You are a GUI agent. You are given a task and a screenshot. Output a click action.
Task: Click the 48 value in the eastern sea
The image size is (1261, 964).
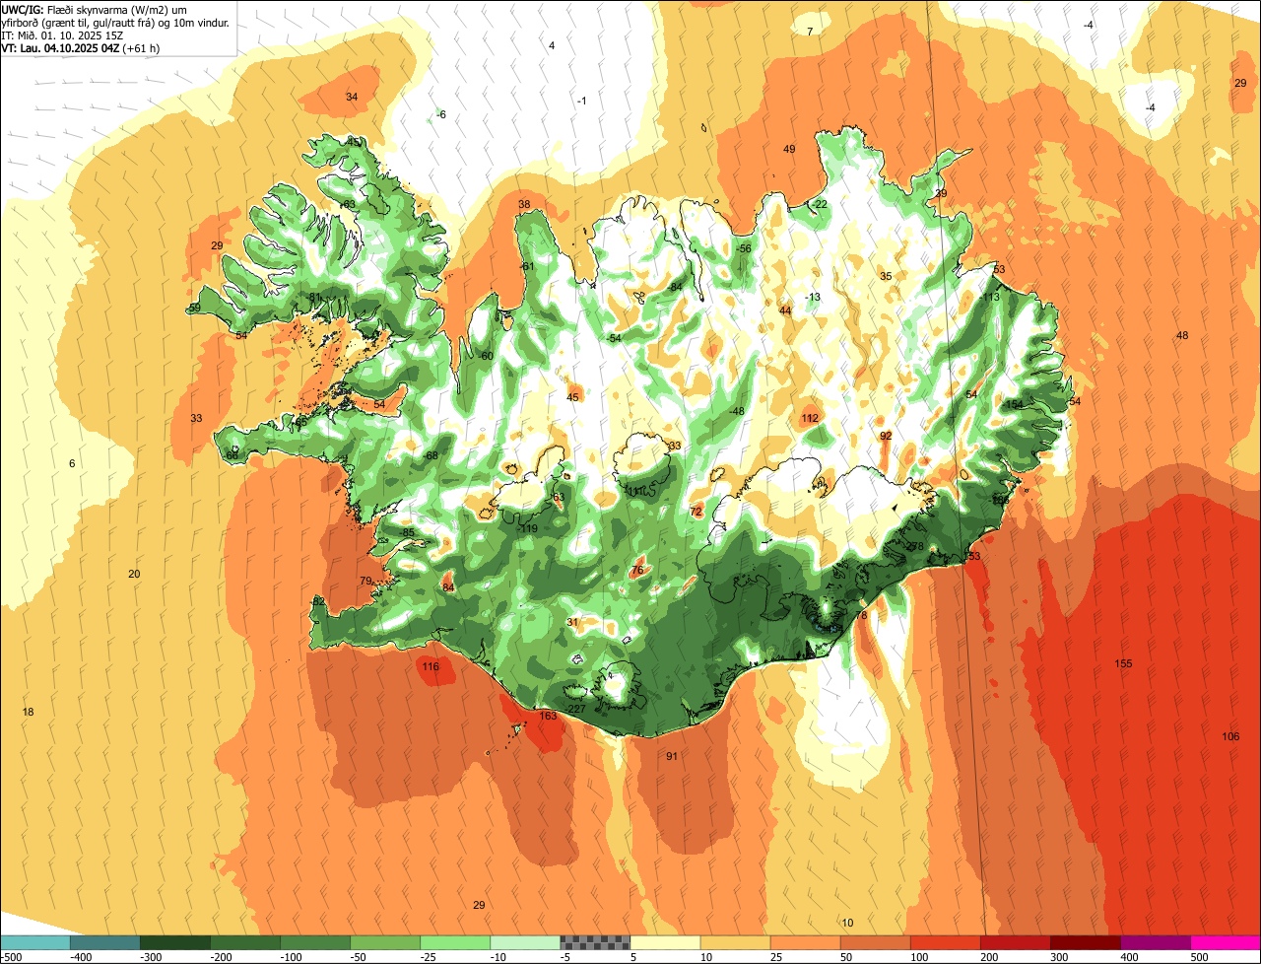pyautogui.click(x=1182, y=335)
